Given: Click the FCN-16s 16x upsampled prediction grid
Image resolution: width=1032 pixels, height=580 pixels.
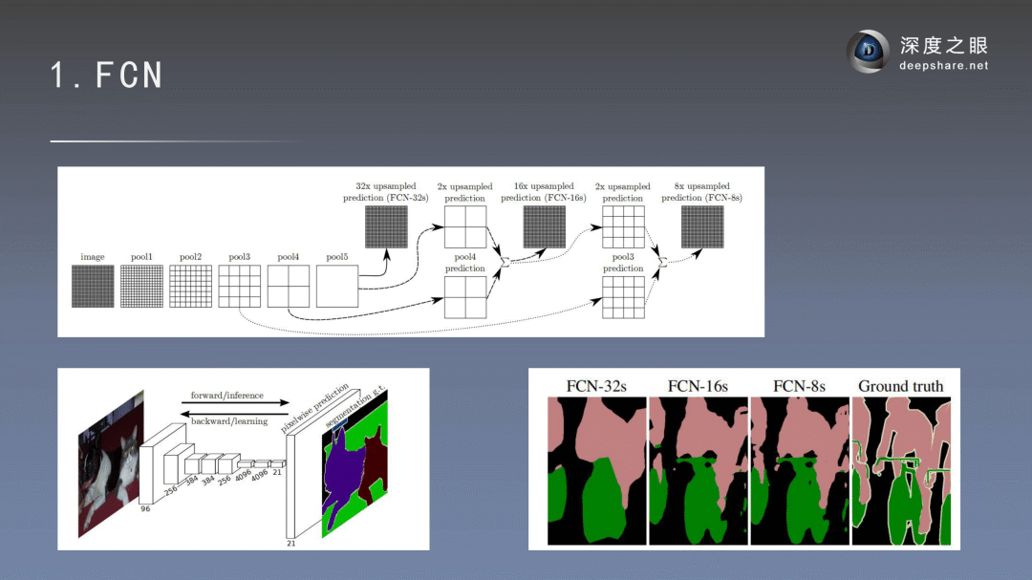Looking at the screenshot, I should tap(545, 227).
